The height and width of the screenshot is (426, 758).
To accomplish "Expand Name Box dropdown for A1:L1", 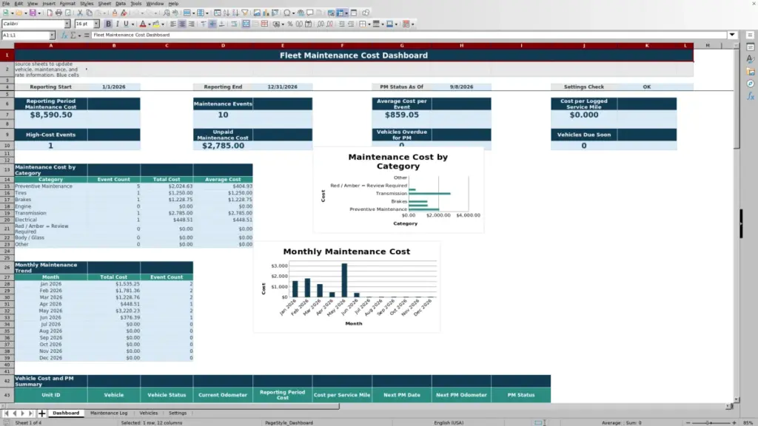I will click(53, 35).
